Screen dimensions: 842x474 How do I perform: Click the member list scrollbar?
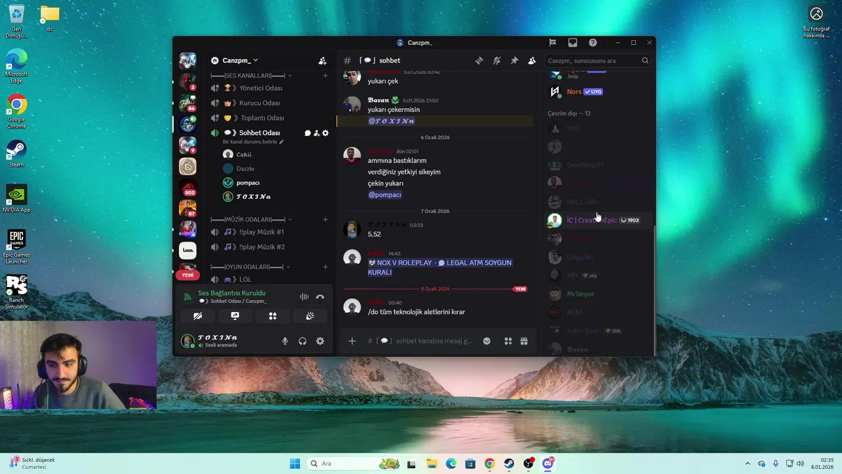655,290
